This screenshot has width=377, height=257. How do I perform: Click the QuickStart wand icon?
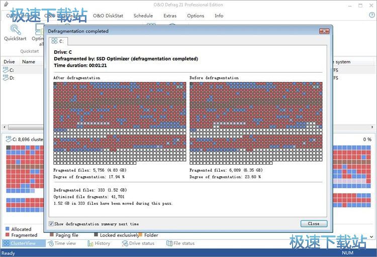(x=15, y=29)
